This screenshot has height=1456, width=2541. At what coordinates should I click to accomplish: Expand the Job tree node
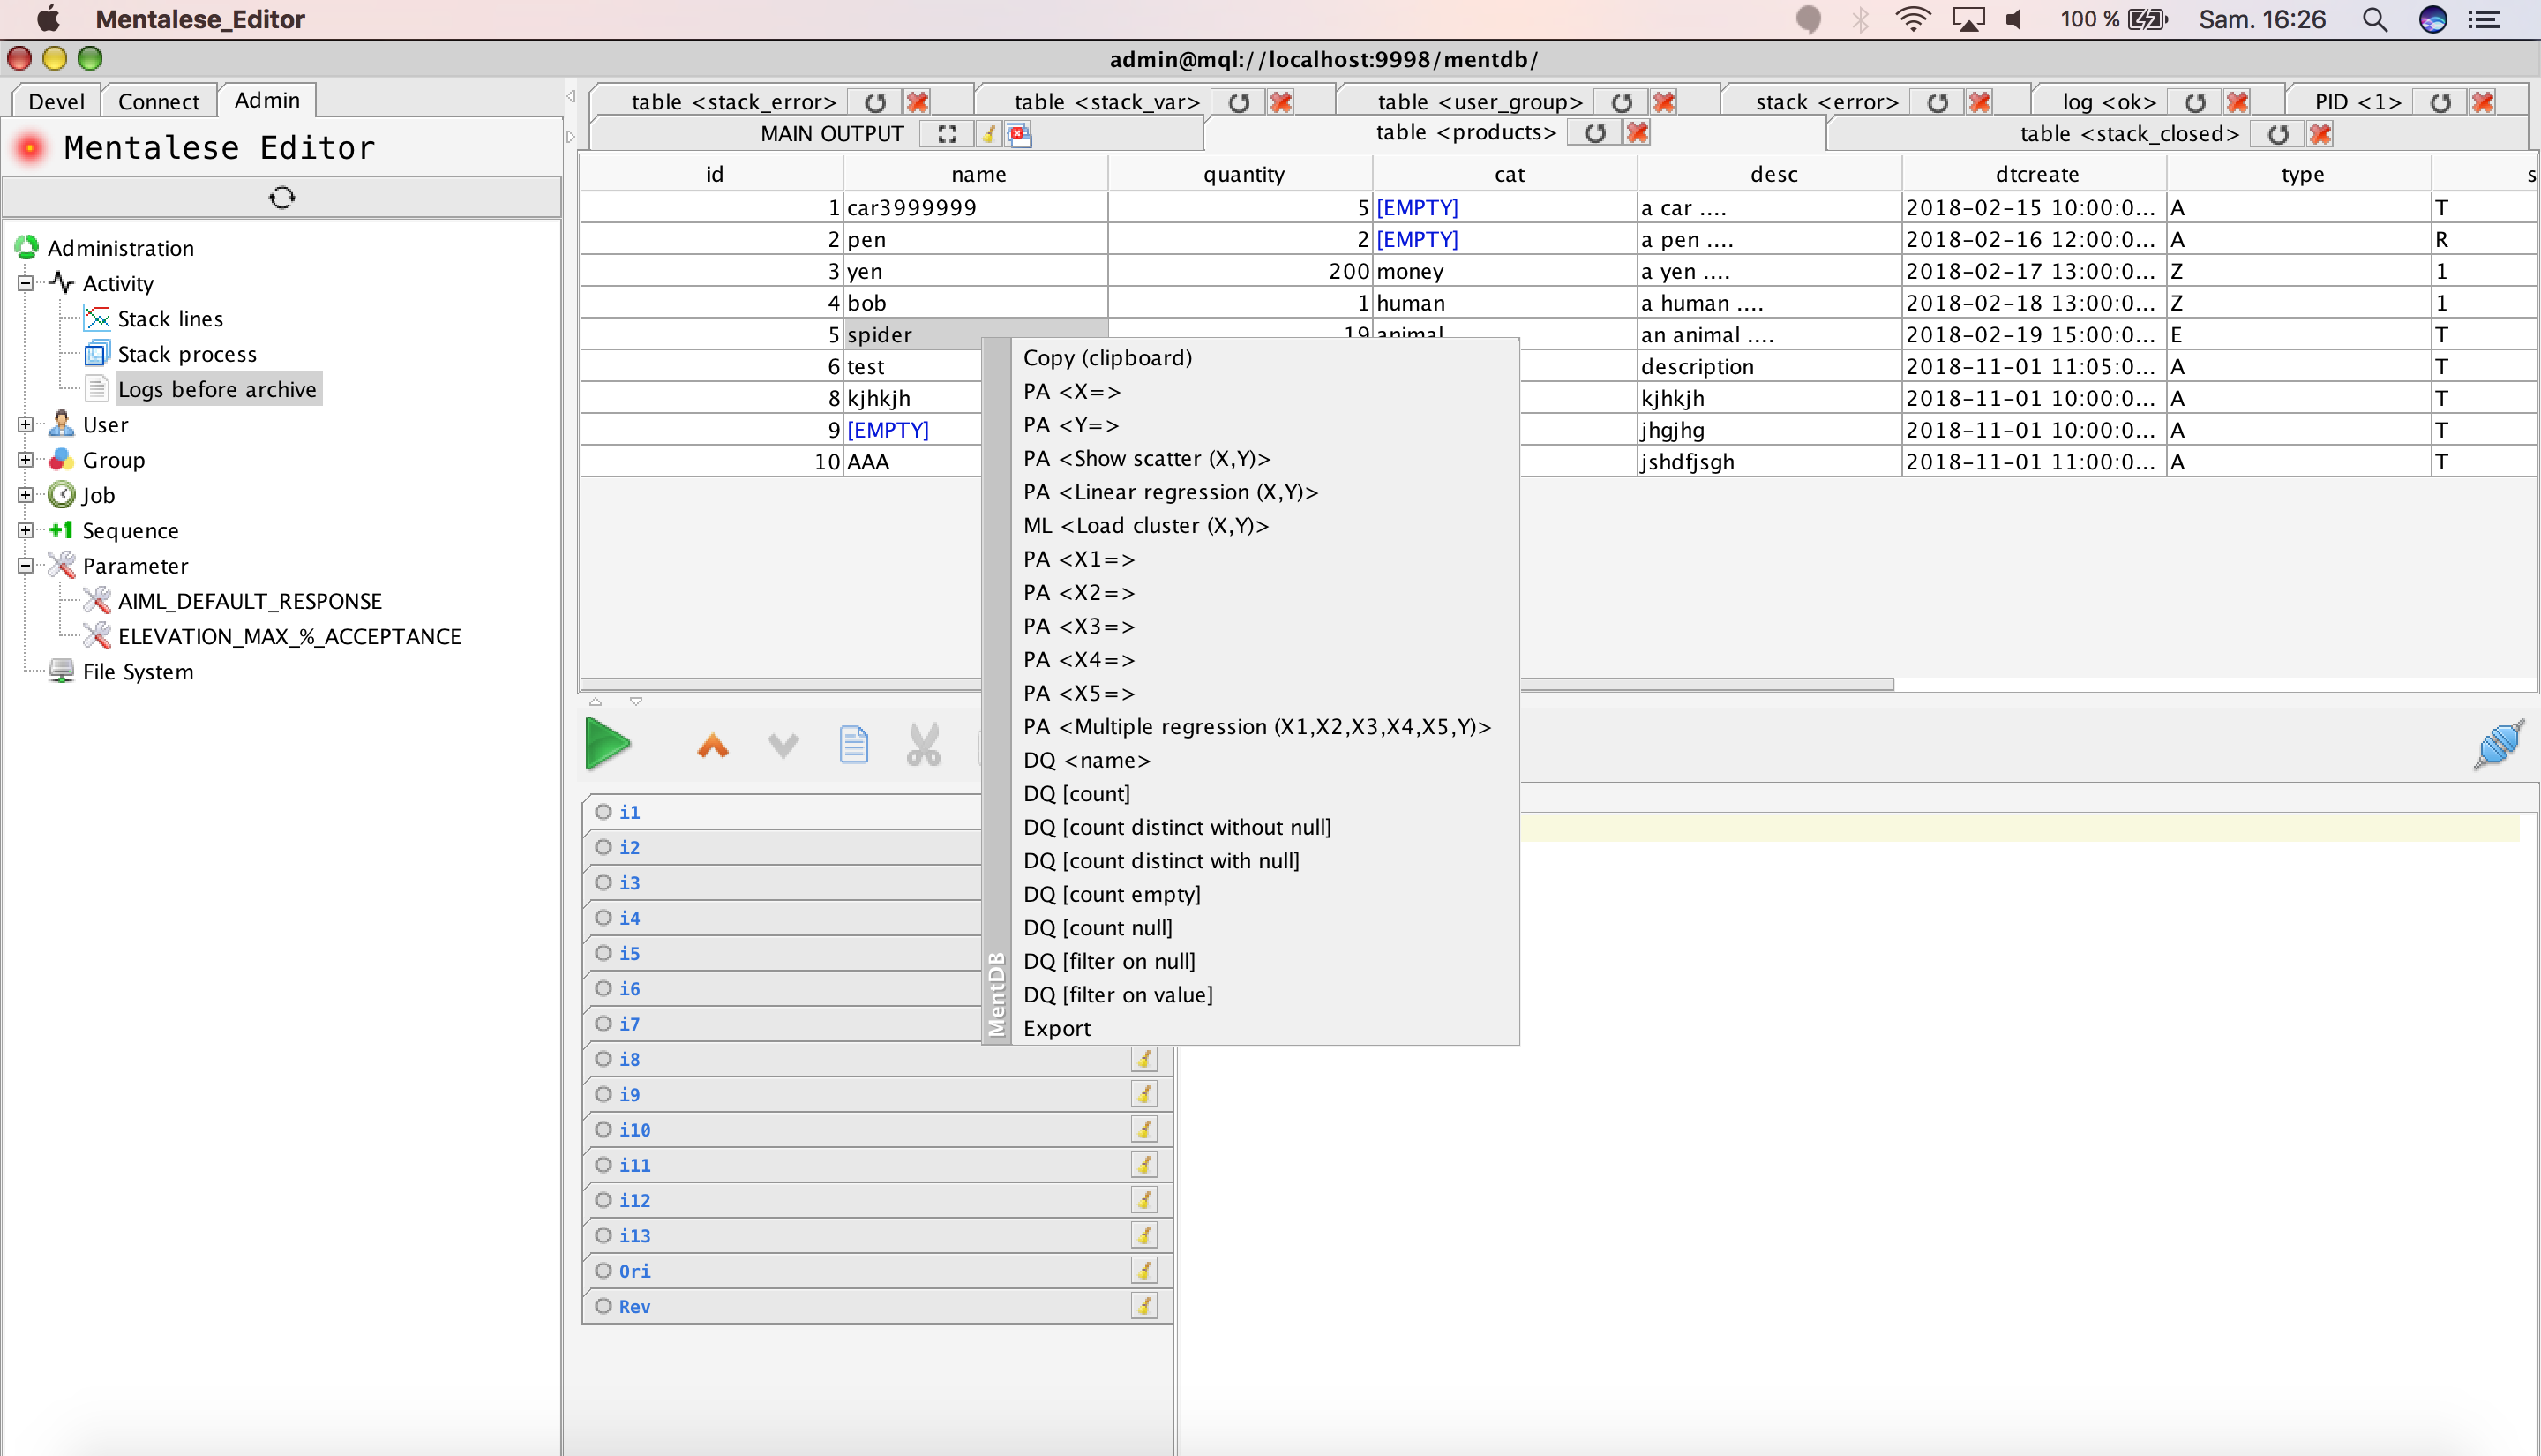point(26,495)
